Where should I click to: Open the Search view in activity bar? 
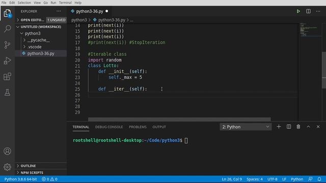[7, 28]
